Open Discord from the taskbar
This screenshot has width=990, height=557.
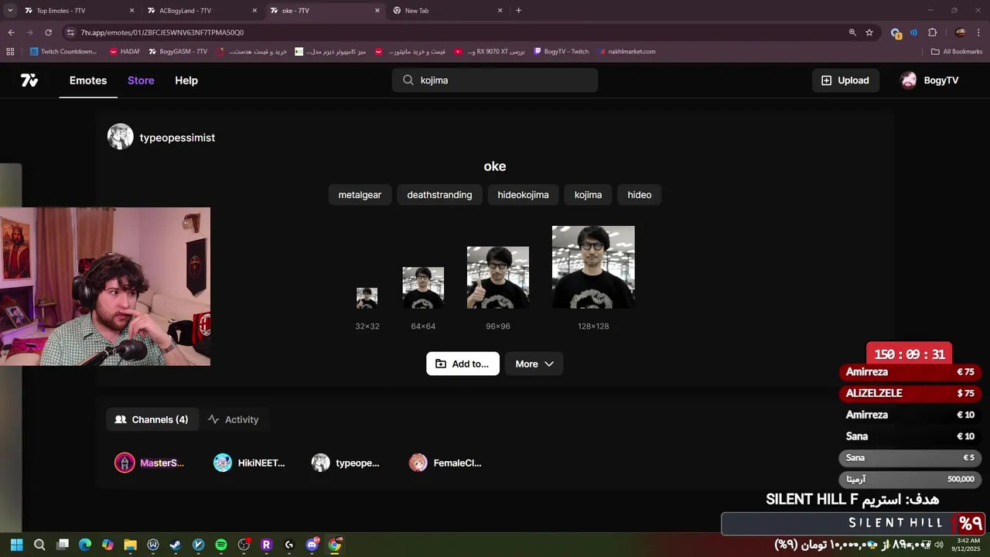tap(312, 545)
